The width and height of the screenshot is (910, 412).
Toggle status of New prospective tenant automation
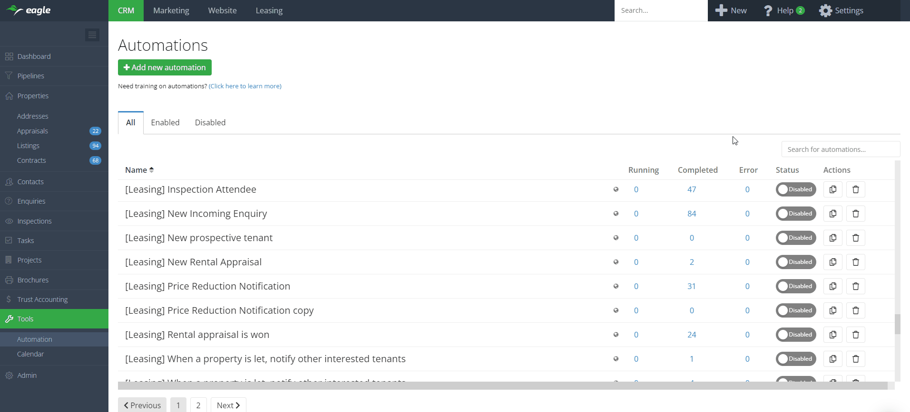point(795,238)
